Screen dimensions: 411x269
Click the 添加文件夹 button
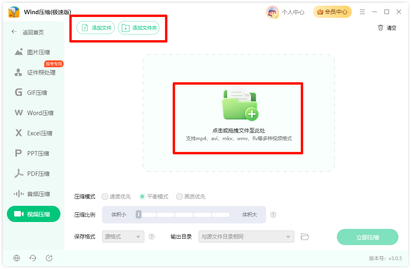click(139, 28)
